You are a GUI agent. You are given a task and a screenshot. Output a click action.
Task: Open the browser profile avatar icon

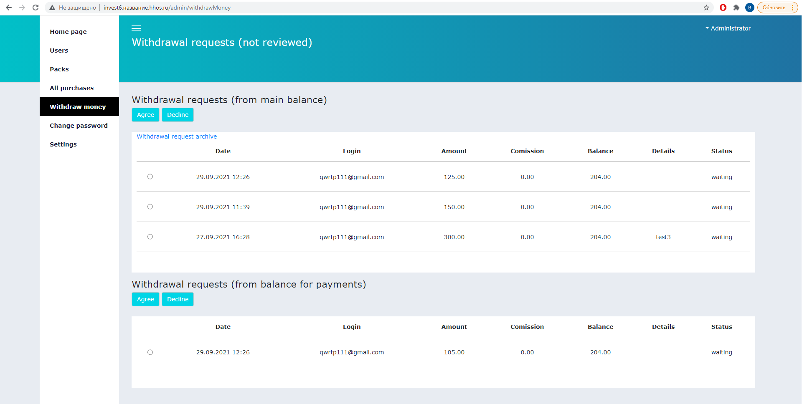pyautogui.click(x=750, y=8)
